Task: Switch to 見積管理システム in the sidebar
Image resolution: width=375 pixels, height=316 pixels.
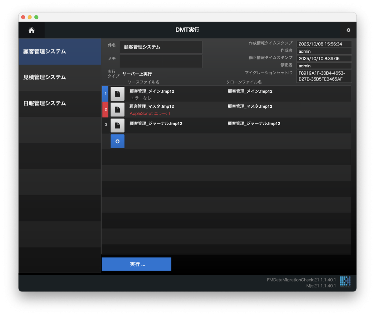Action: click(x=59, y=77)
